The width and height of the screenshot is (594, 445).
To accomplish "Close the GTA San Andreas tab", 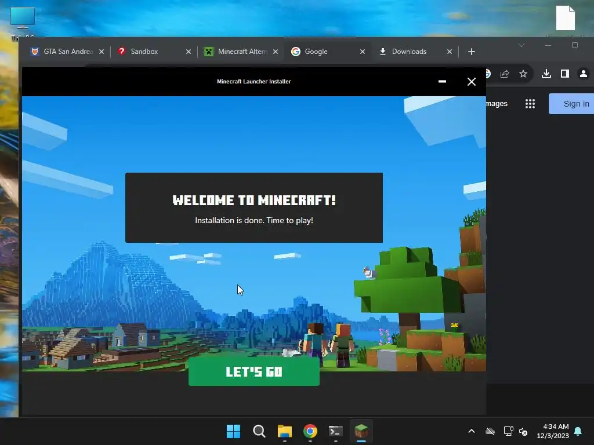I will (x=101, y=52).
